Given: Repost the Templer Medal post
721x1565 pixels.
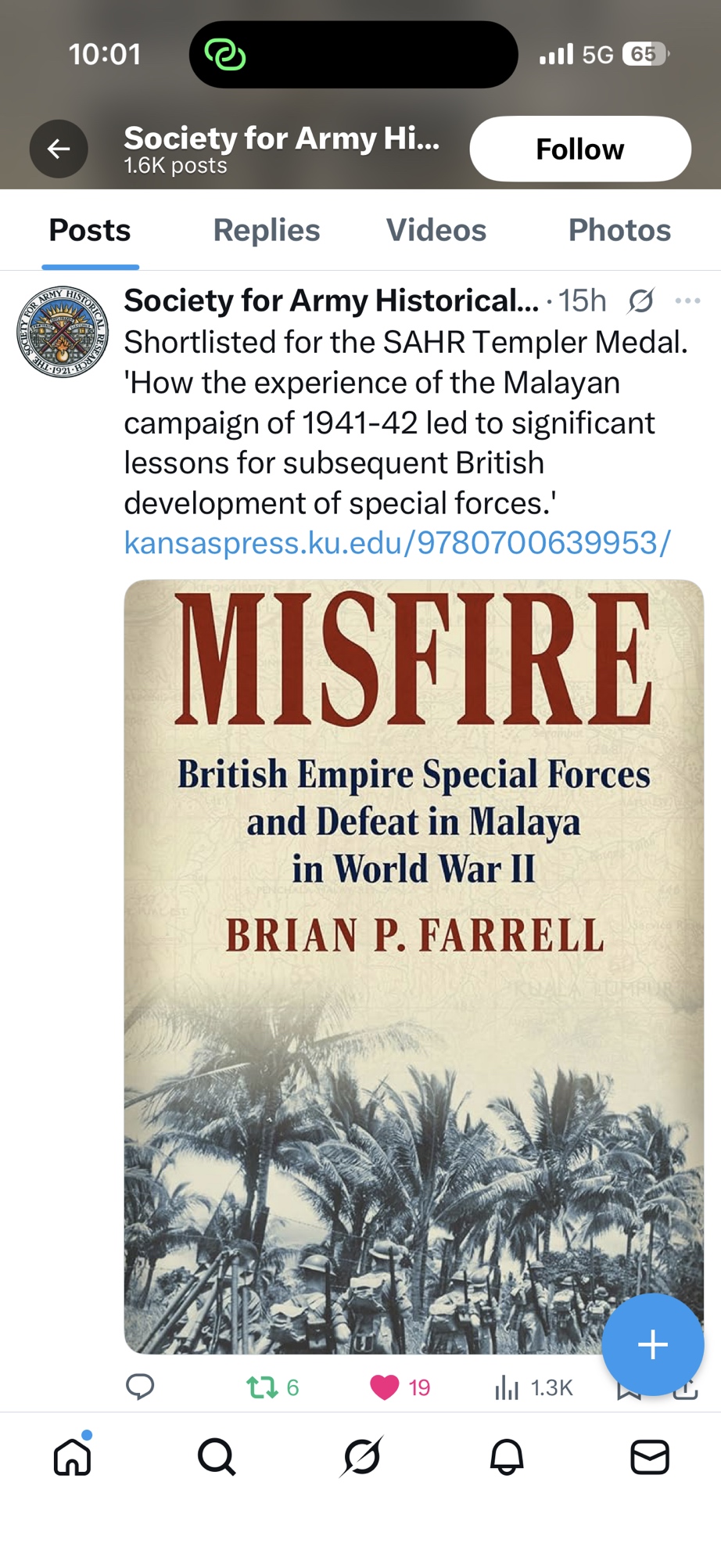Looking at the screenshot, I should pos(262,1387).
